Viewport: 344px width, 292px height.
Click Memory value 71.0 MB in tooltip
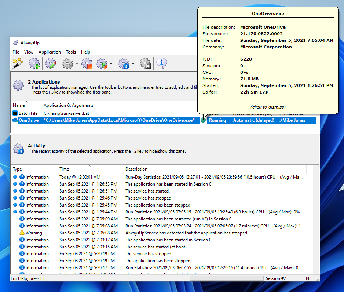point(249,79)
